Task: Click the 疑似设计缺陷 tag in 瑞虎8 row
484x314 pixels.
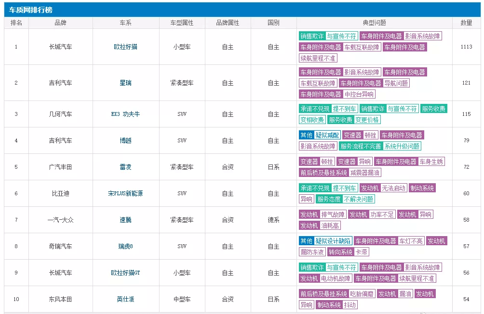Action: [x=333, y=241]
